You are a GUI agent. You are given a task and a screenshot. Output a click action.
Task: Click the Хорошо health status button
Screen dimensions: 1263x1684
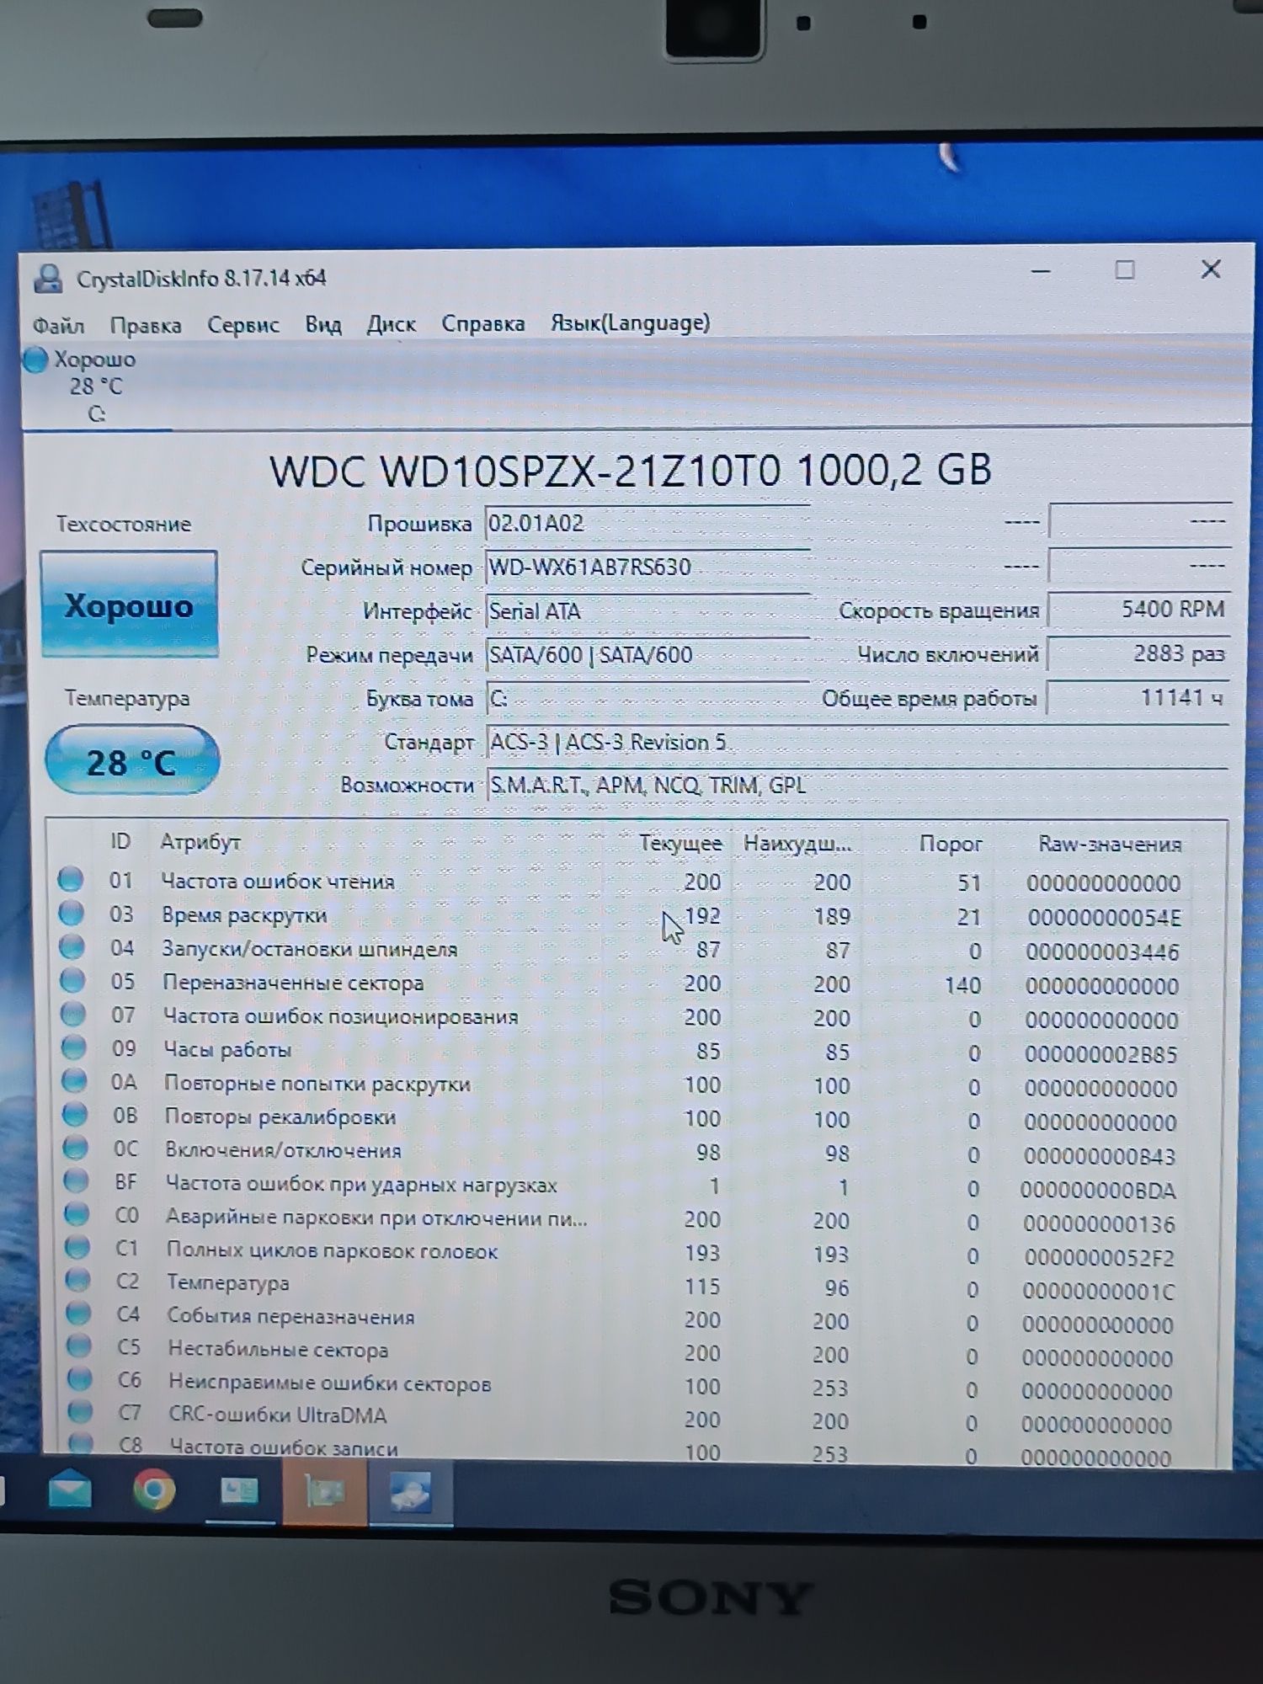(x=129, y=605)
